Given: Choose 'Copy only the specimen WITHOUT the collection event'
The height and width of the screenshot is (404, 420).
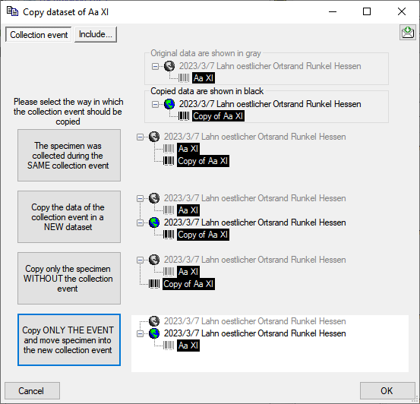Looking at the screenshot, I should 69,279.
